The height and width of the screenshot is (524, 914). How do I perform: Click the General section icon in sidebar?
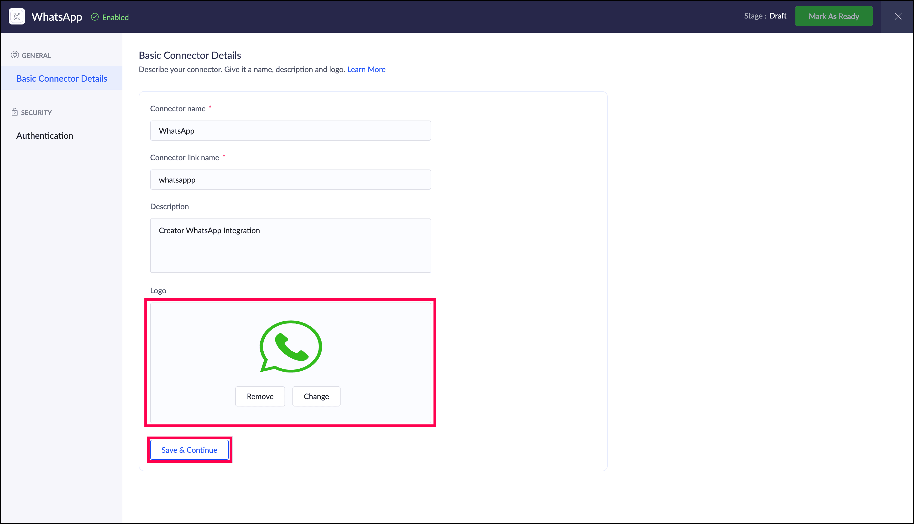pyautogui.click(x=15, y=55)
